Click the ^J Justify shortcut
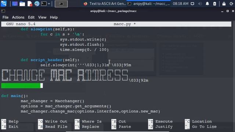This screenshot has height=132, width=235. 160,127
